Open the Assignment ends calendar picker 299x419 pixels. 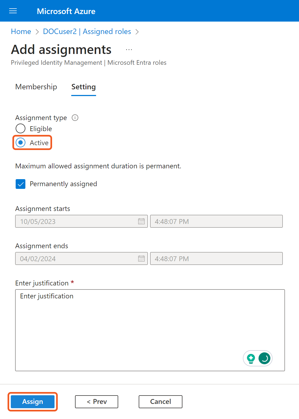tap(141, 259)
